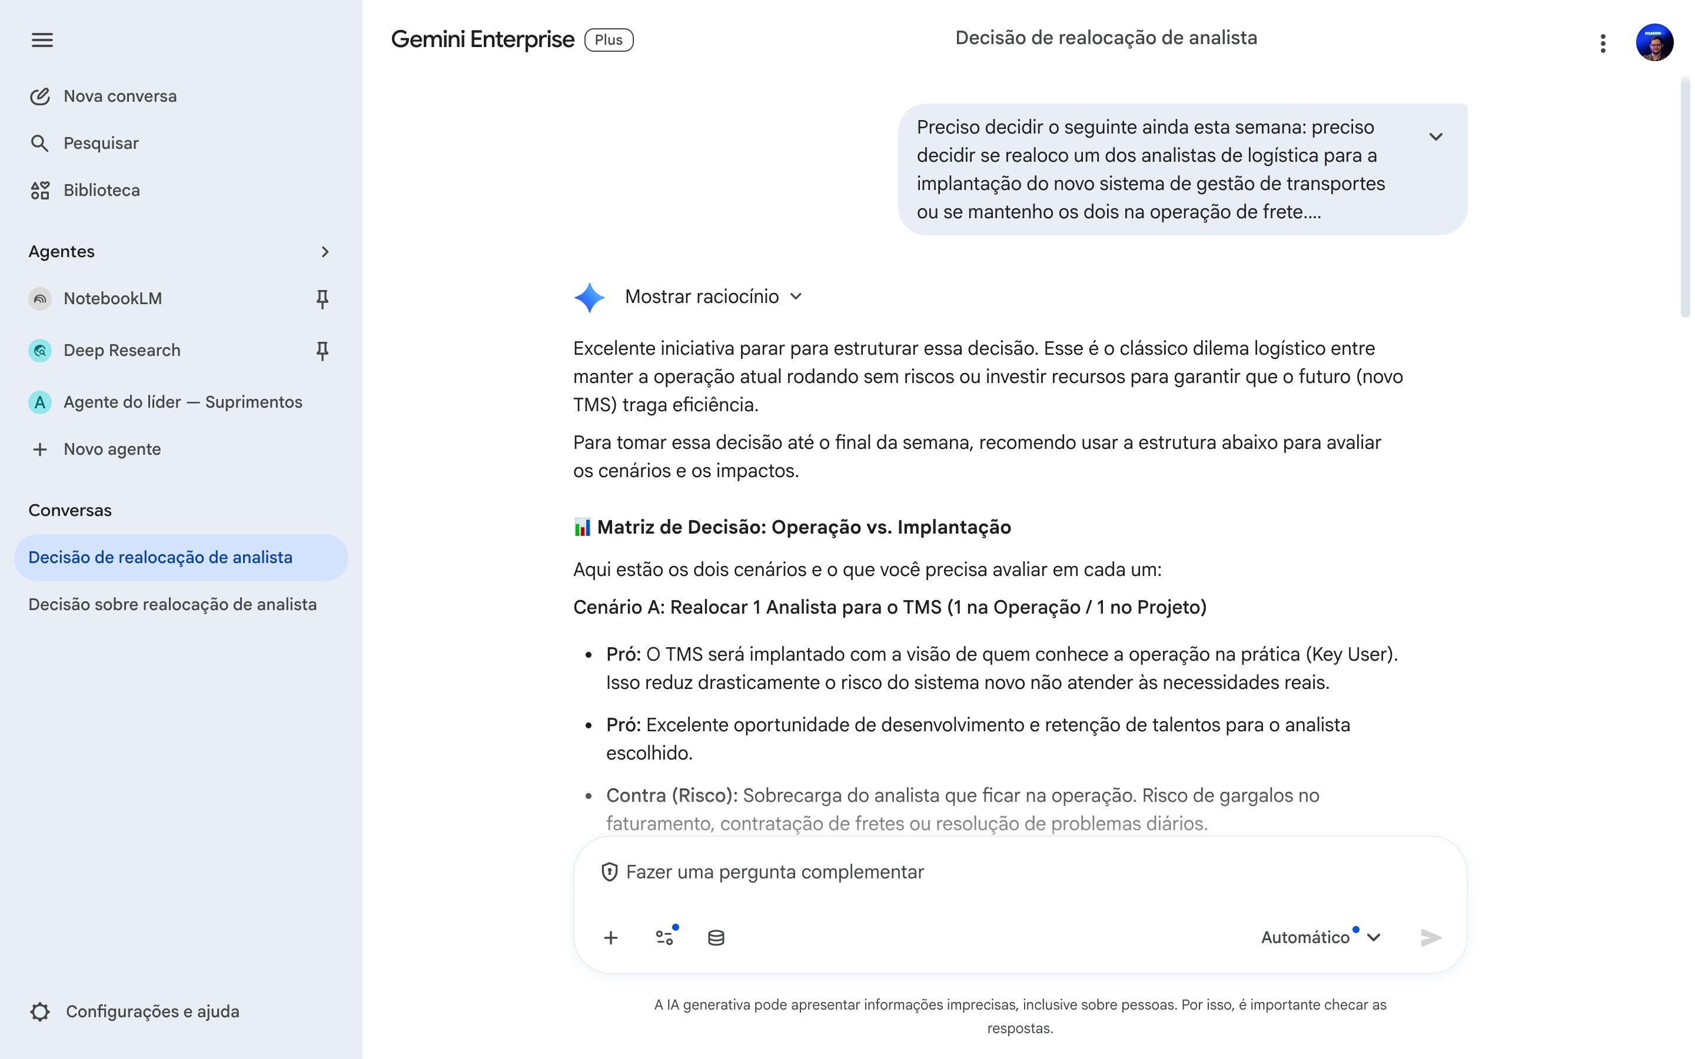Open the tools settings sliders icon
The image size is (1695, 1059).
[x=664, y=937]
